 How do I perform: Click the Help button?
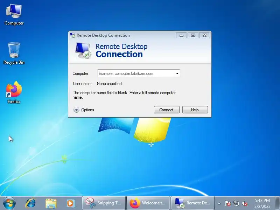click(x=195, y=110)
